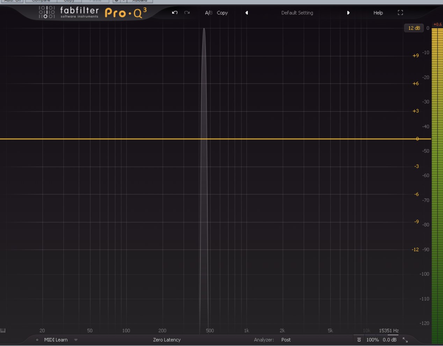This screenshot has height=346, width=443.
Task: Undo the last change with the undo arrow
Action: pos(175,13)
